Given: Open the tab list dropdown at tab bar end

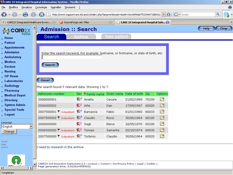Looking at the screenshot, I should pos(232,22).
